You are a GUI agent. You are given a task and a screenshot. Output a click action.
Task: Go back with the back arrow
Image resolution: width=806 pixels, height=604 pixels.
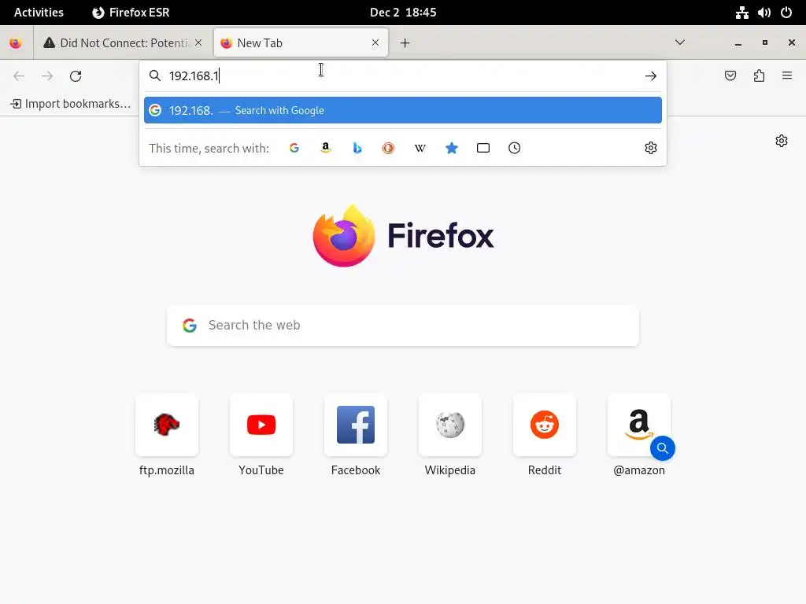tap(19, 76)
